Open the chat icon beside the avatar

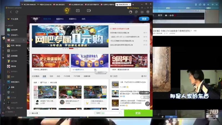(136, 12)
